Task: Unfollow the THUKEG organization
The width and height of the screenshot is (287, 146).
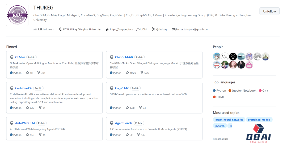Action: [x=269, y=11]
